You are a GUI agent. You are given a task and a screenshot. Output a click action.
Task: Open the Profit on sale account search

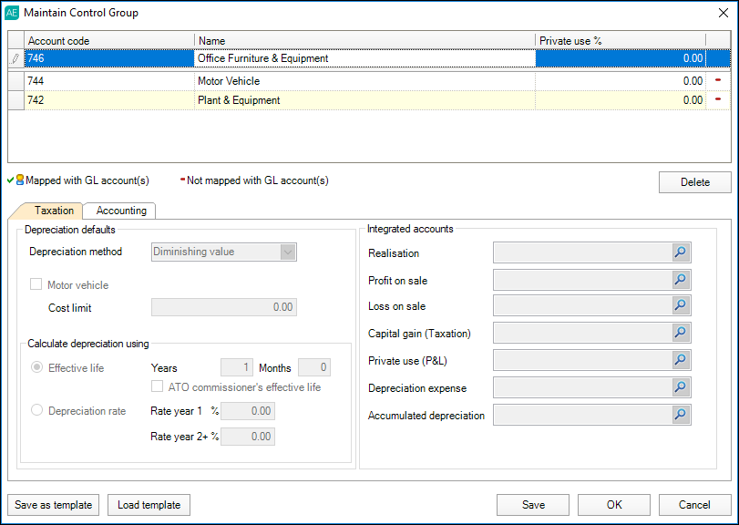681,280
